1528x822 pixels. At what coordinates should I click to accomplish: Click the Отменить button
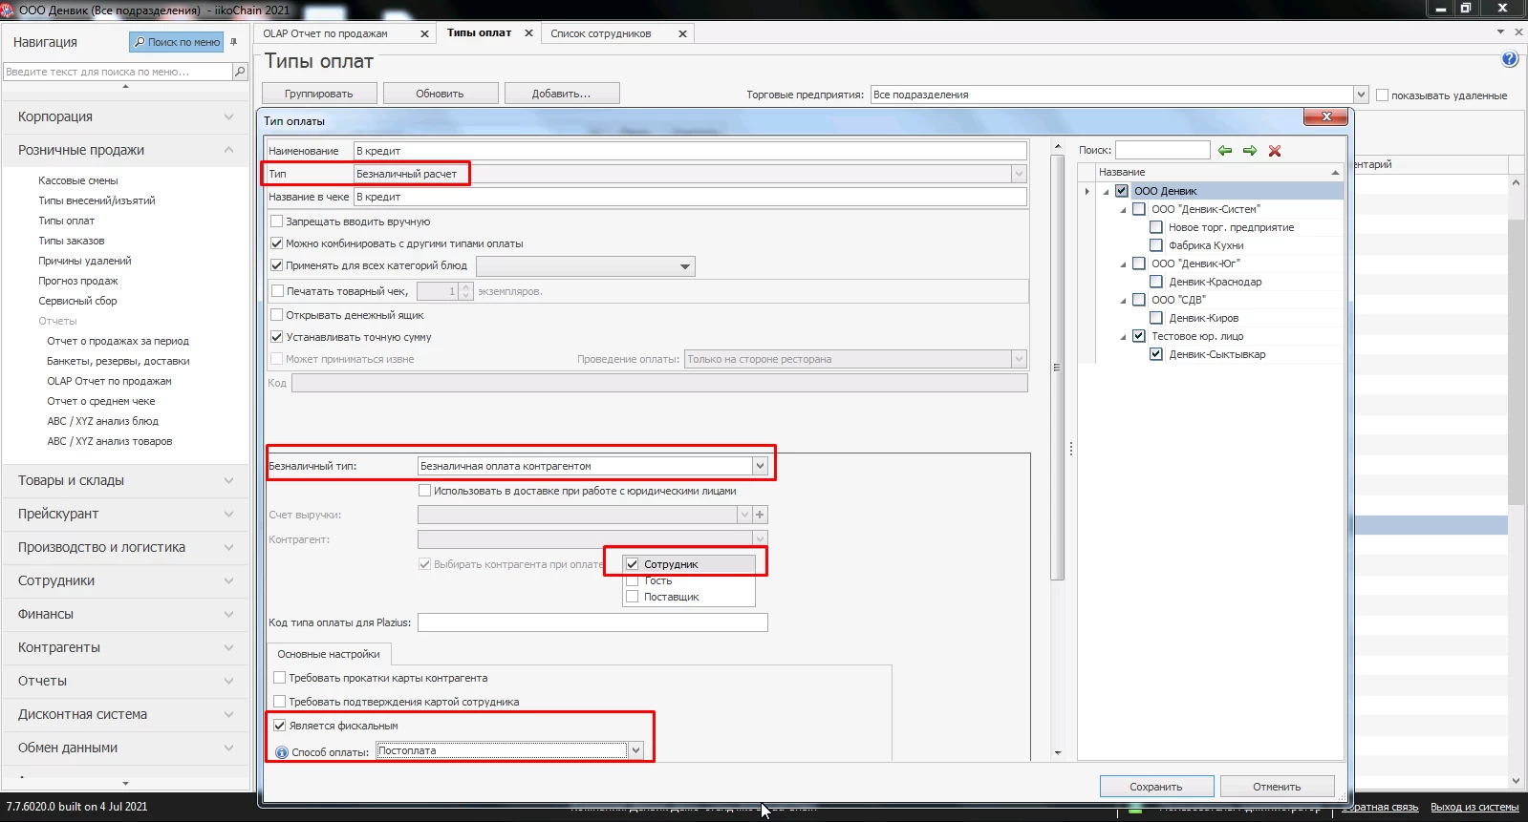[x=1277, y=787]
